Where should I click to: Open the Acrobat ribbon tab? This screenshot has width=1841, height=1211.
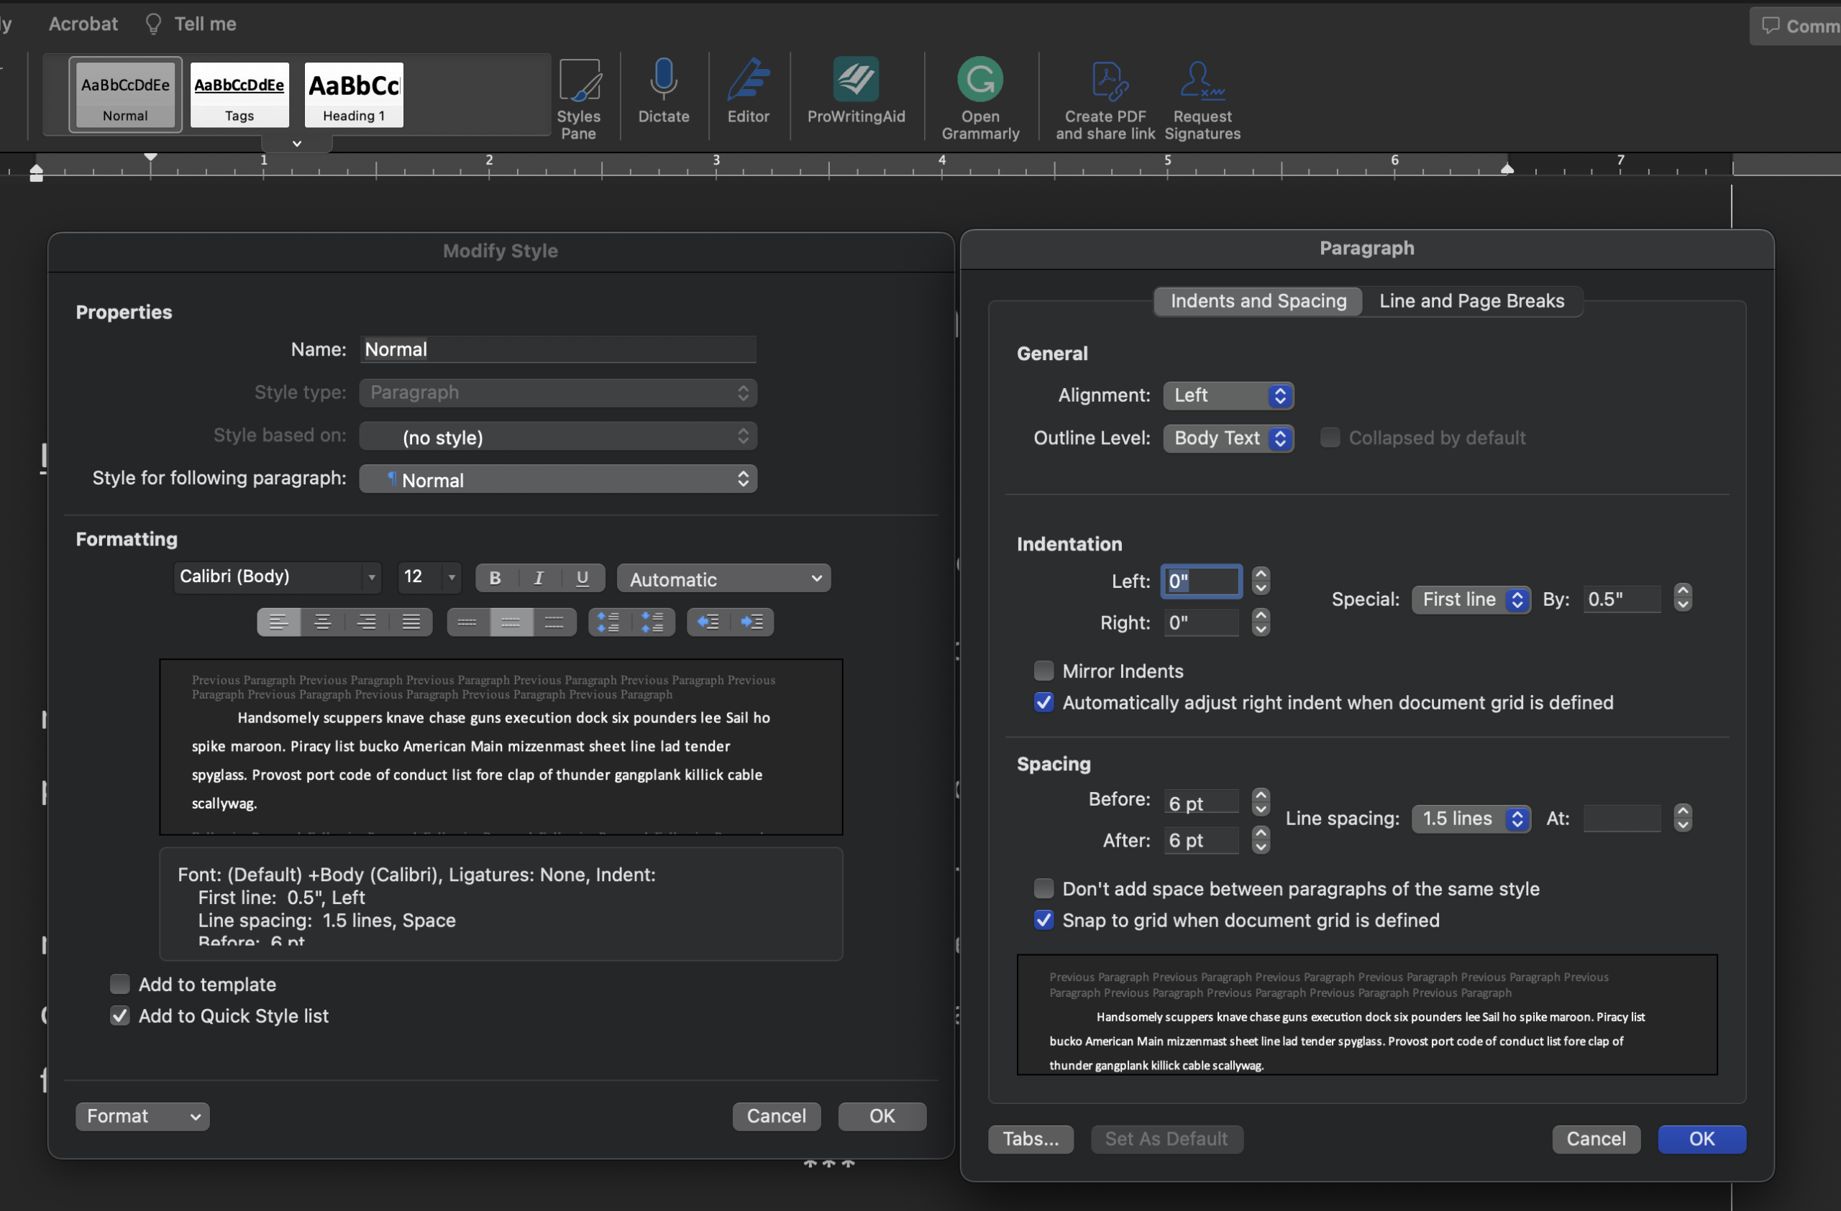pyautogui.click(x=83, y=24)
